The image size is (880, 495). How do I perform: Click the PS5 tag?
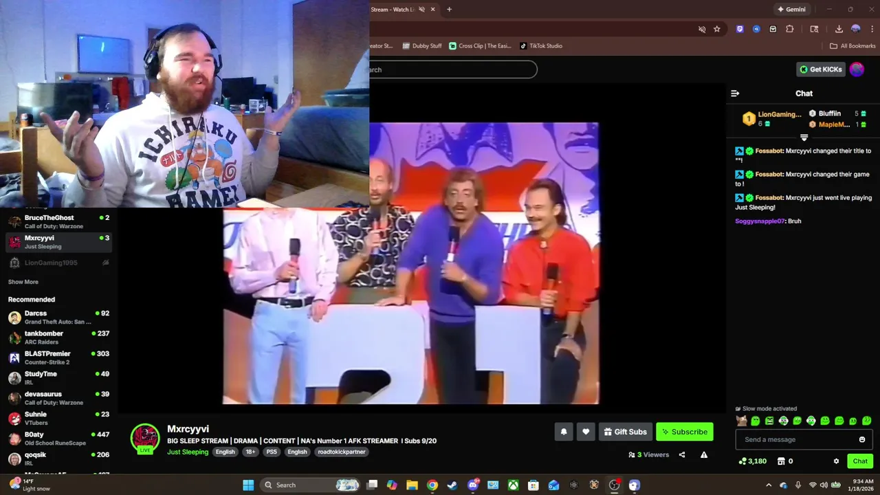(x=272, y=452)
